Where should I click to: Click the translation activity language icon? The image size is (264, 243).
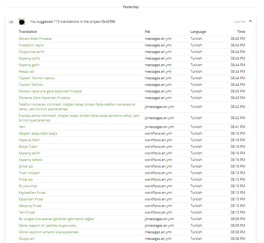[x=11, y=22]
